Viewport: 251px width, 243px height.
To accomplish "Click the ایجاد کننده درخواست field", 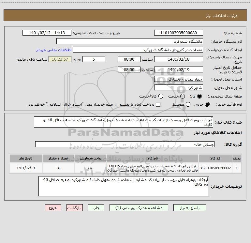I will [x=138, y=50].
